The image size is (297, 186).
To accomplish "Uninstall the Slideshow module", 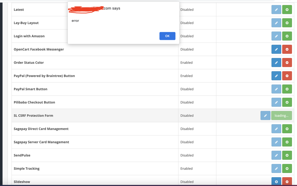I will [x=287, y=181].
